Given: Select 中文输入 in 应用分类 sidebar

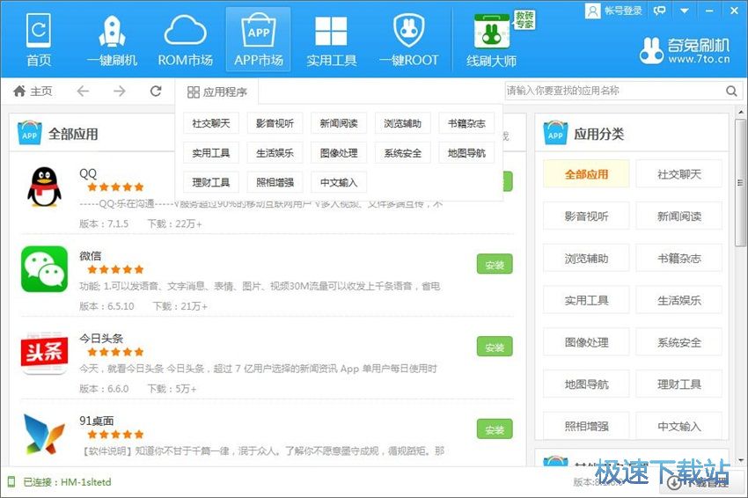Looking at the screenshot, I should tap(678, 426).
